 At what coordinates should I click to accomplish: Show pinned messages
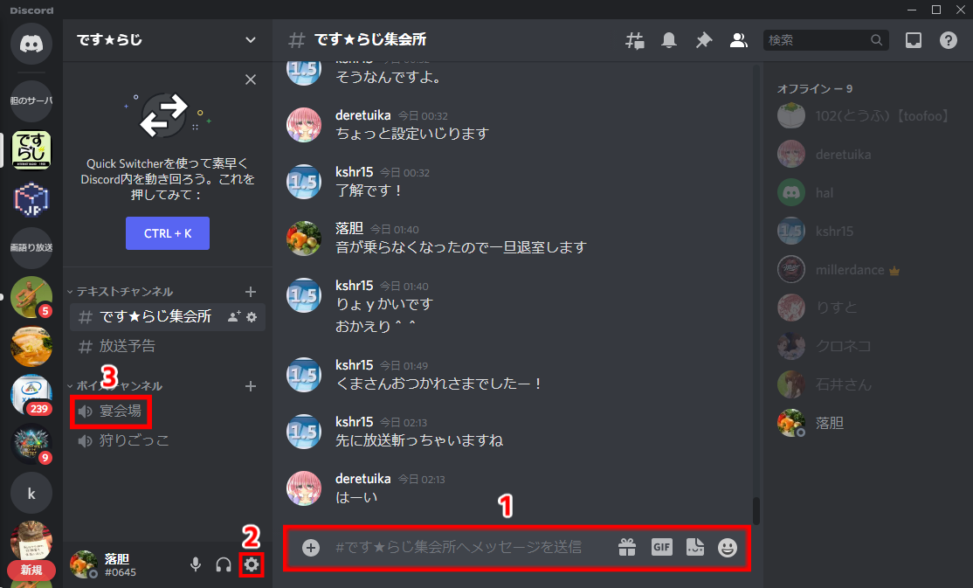pos(704,40)
